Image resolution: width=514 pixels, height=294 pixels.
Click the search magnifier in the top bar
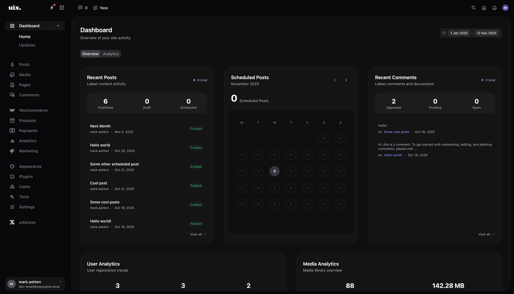[x=474, y=8]
